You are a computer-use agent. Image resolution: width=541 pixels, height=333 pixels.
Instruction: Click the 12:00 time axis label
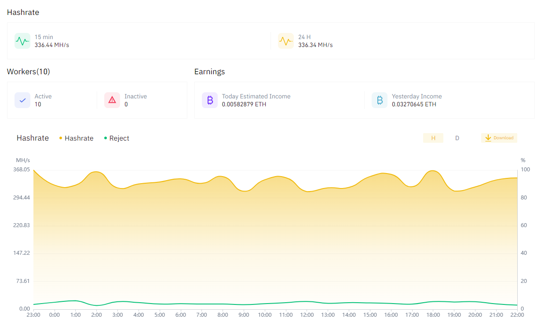click(307, 315)
